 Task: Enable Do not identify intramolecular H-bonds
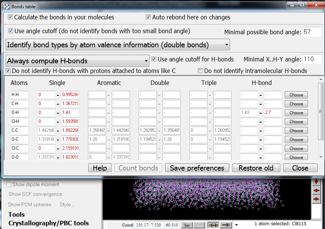(x=201, y=71)
